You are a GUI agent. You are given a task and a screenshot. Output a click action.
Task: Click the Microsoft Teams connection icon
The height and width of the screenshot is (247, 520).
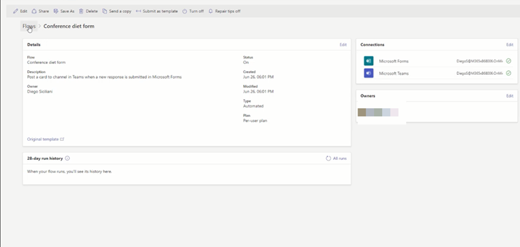(x=369, y=73)
